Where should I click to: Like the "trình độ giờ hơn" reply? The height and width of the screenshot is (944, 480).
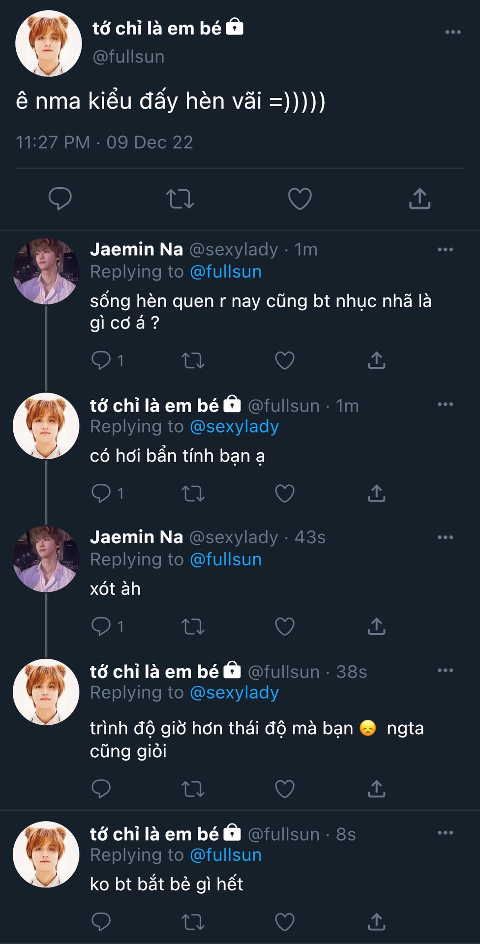285,789
